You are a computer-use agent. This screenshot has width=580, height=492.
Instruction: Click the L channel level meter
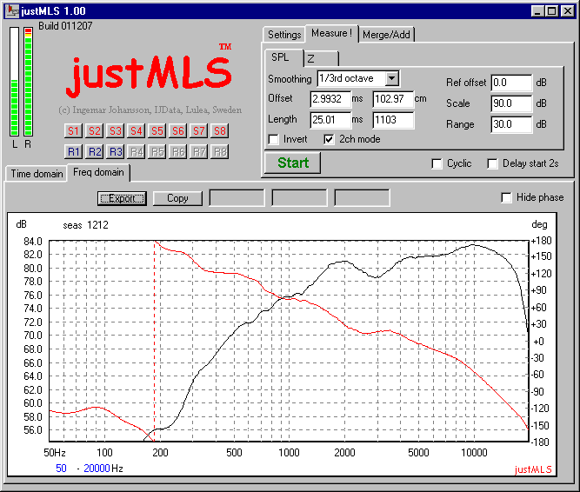pos(15,82)
